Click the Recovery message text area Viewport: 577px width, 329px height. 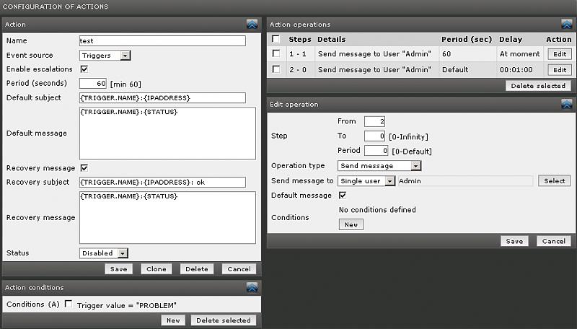(167, 217)
